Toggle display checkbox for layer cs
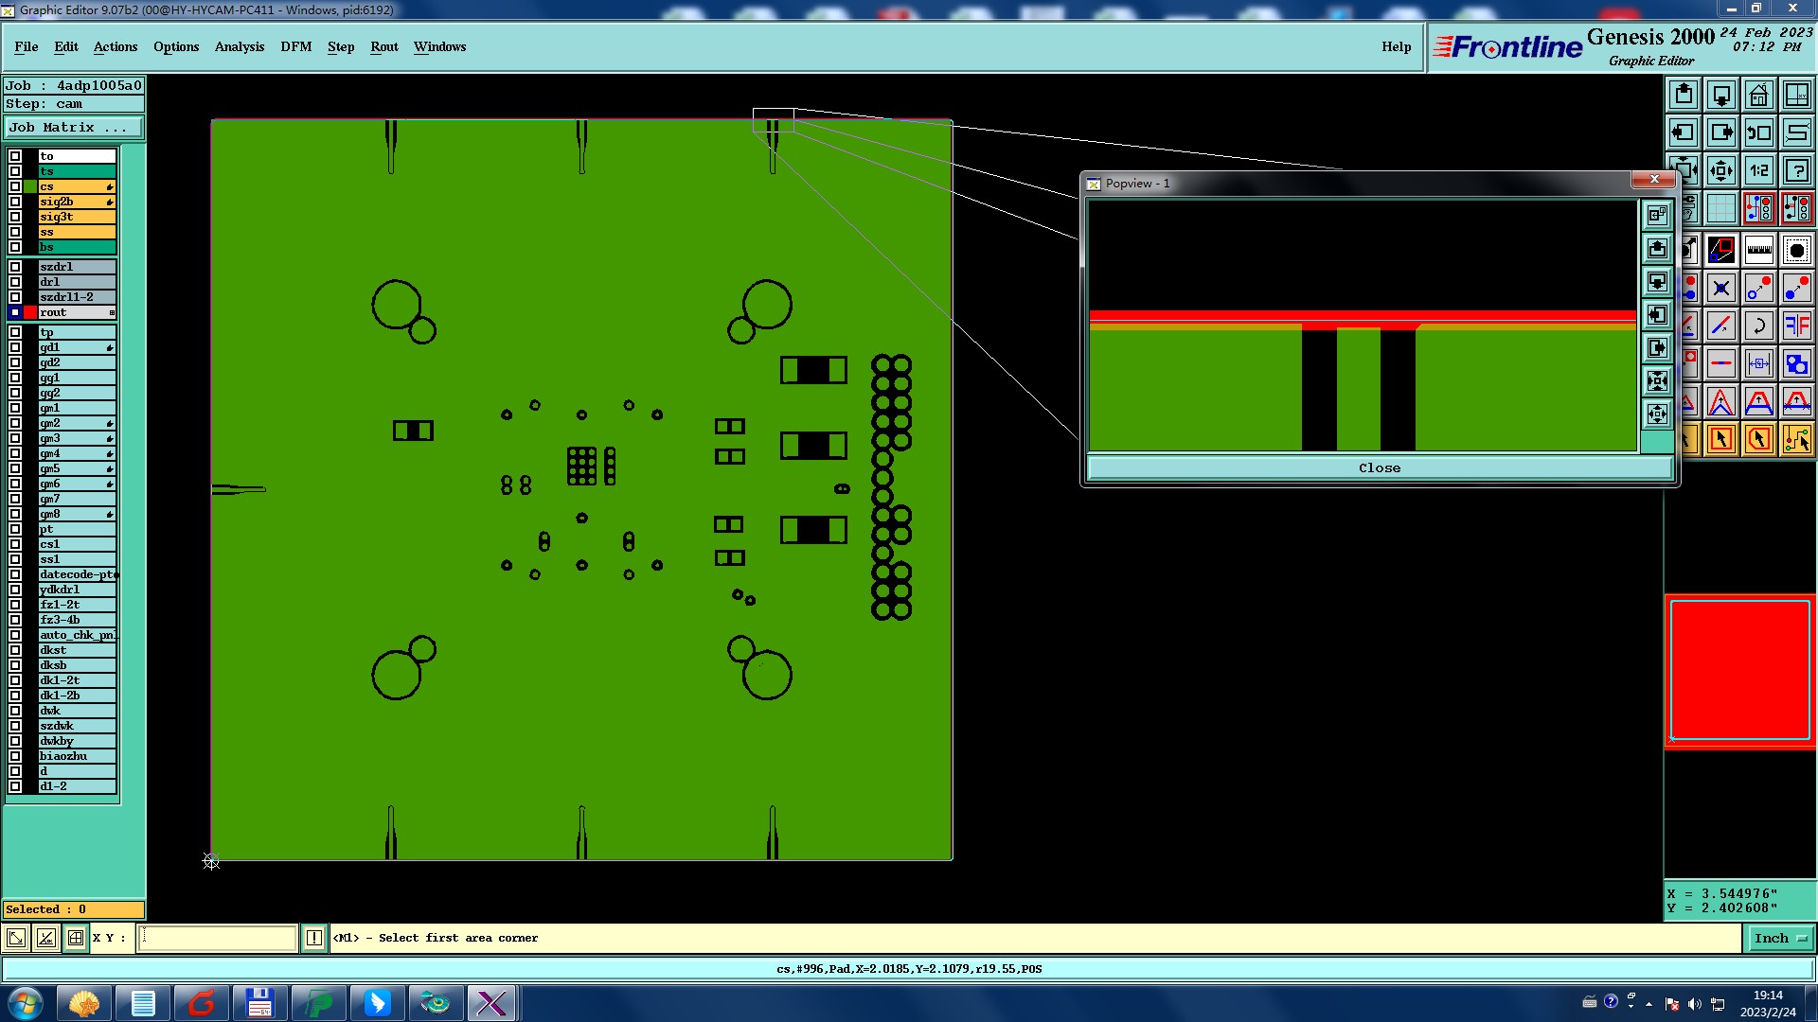 (x=15, y=186)
